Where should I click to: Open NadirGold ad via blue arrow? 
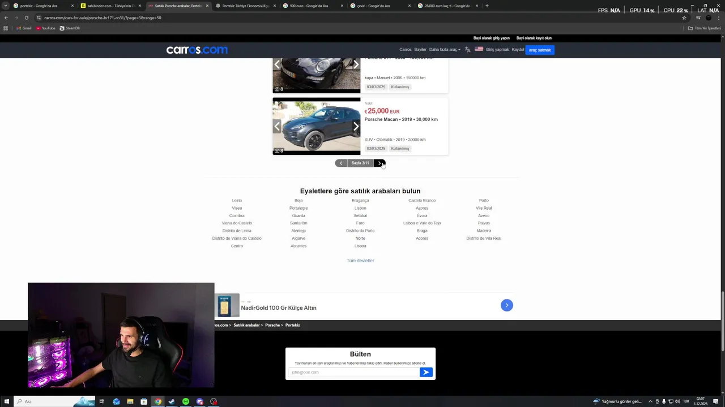coord(507,305)
